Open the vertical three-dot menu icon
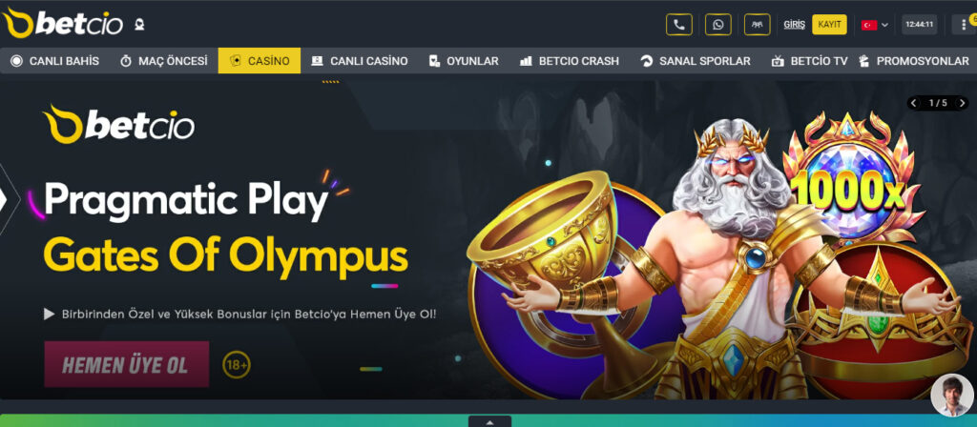Viewport: 977px width, 427px height. (965, 25)
